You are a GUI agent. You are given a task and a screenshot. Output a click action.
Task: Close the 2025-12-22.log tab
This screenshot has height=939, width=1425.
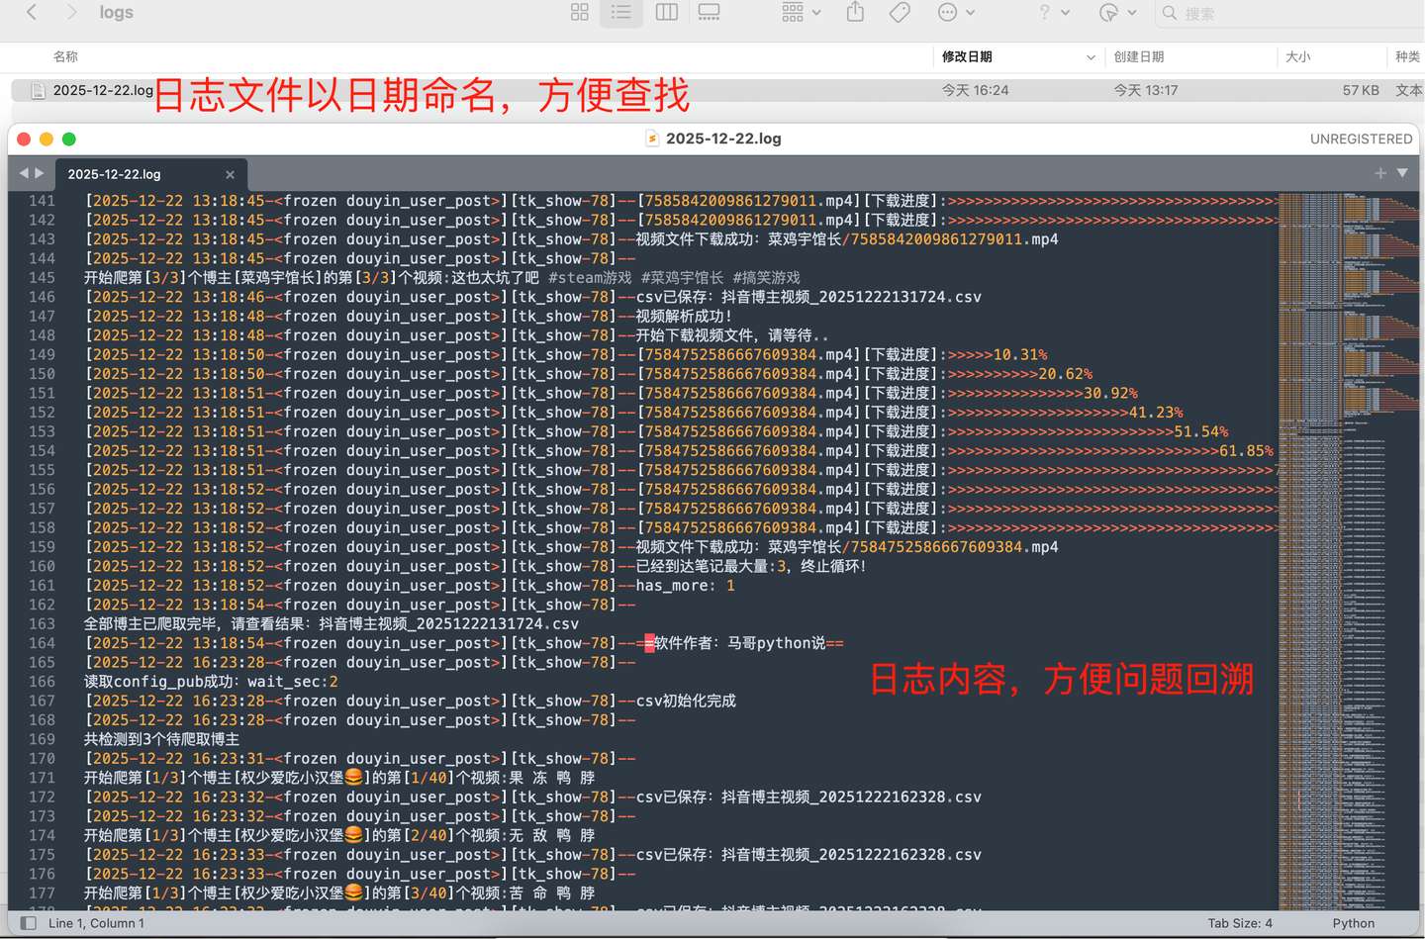[230, 174]
